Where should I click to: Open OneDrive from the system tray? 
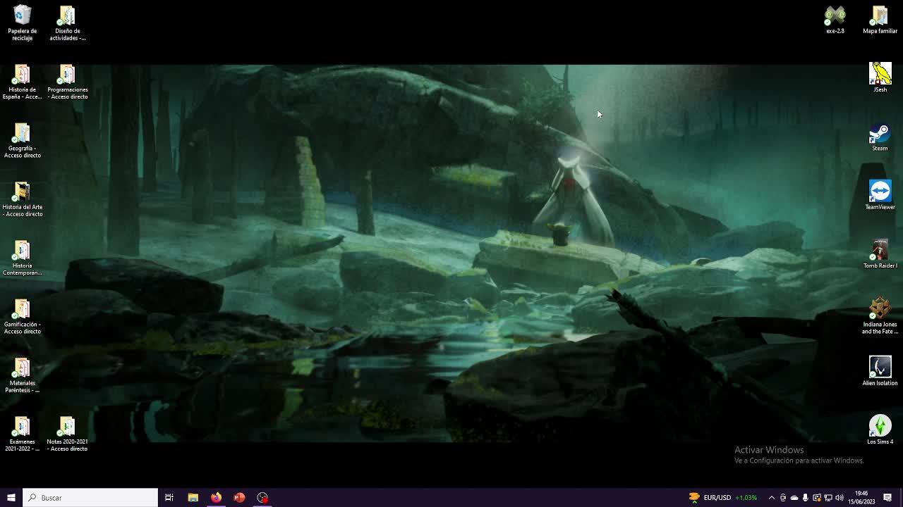(794, 498)
